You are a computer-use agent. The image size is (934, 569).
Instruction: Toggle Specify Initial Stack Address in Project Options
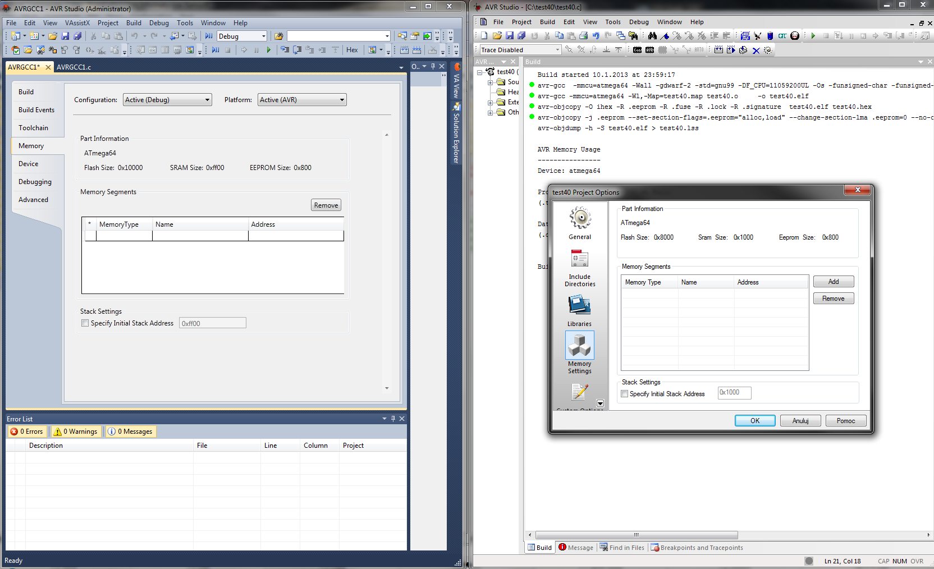[624, 394]
